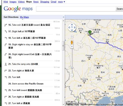Screen dimensions: 123x106
Task: Click the slight-right arrow icon for step 20
Action: pos(6,55)
